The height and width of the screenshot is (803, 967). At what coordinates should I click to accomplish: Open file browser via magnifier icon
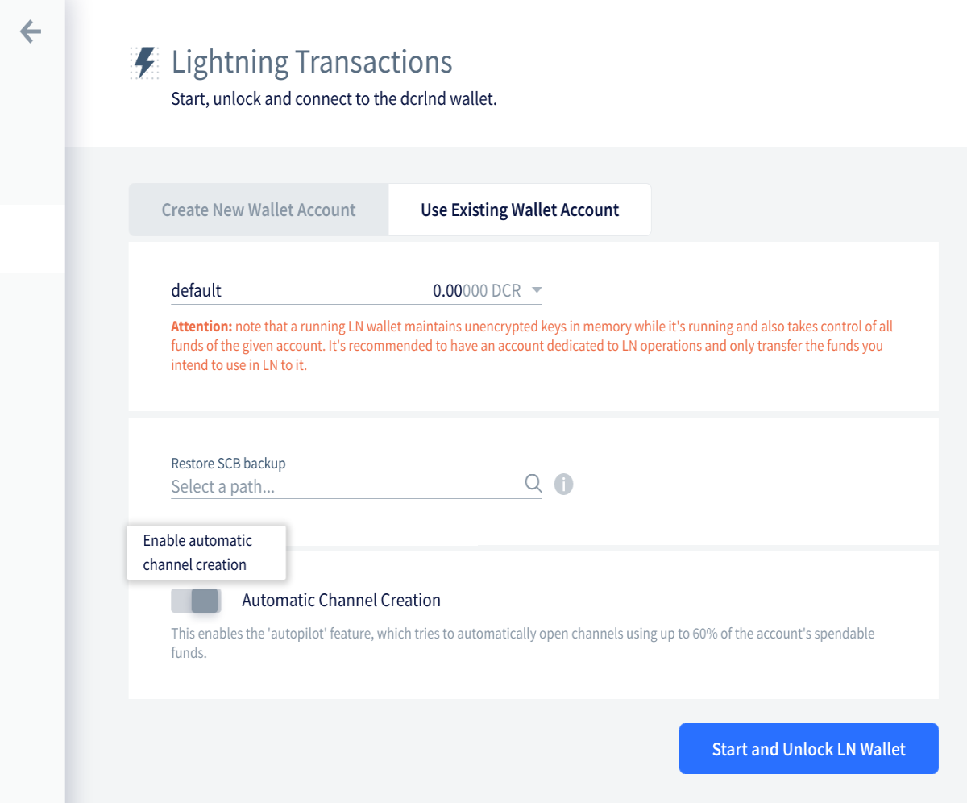pyautogui.click(x=533, y=483)
